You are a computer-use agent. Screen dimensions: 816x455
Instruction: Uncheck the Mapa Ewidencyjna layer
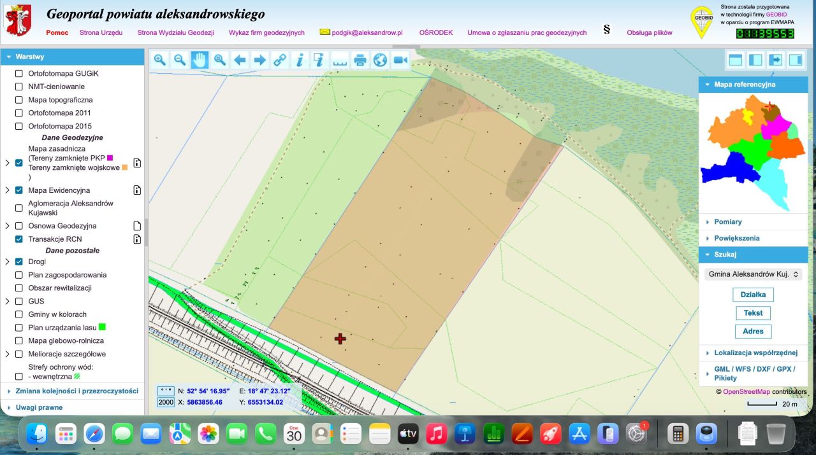click(x=19, y=190)
